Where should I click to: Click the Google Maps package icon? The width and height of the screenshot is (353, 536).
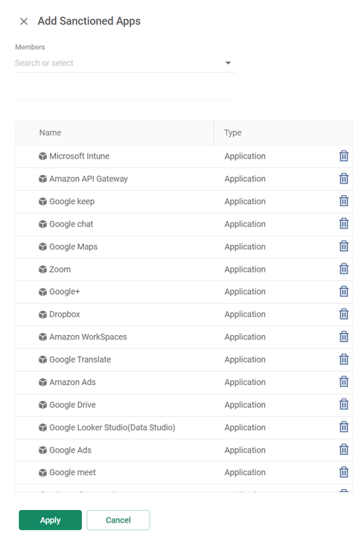pyautogui.click(x=42, y=247)
